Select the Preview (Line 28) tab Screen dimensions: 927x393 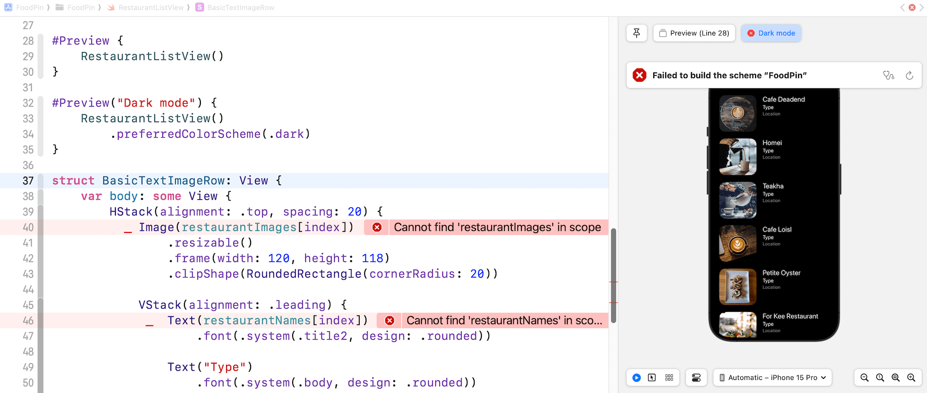tap(694, 33)
